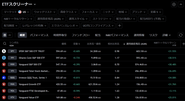The width and height of the screenshot is (185, 101).
Task: Sort by 価格 column header
Action: (x=64, y=44)
